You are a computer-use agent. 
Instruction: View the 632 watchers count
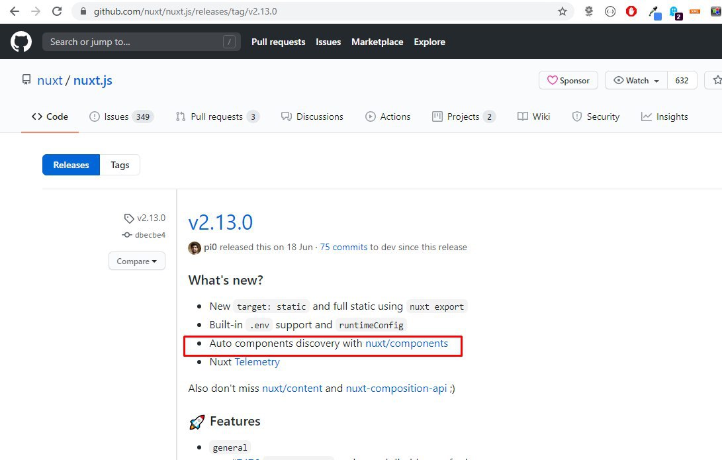[682, 81]
